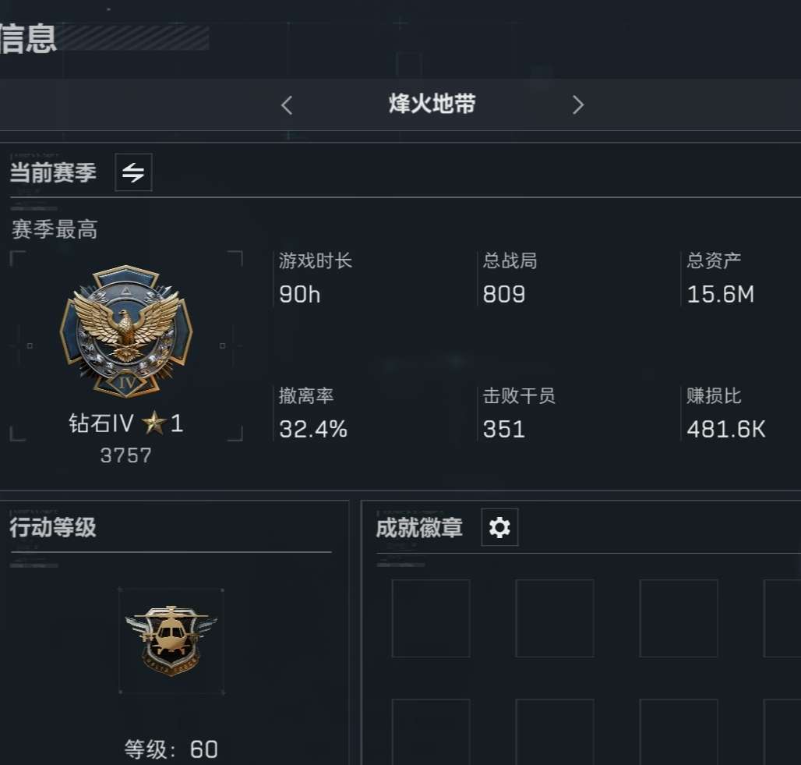Click the 总战局 809 stat
801x765 pixels.
pyautogui.click(x=510, y=278)
